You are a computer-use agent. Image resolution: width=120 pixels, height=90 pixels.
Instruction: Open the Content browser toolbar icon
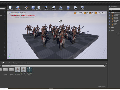coord(33,8)
